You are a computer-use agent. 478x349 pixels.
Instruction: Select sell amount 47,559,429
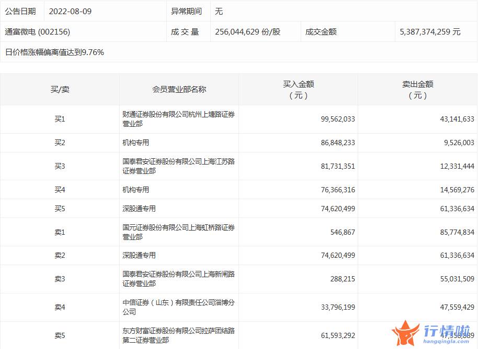457,307
